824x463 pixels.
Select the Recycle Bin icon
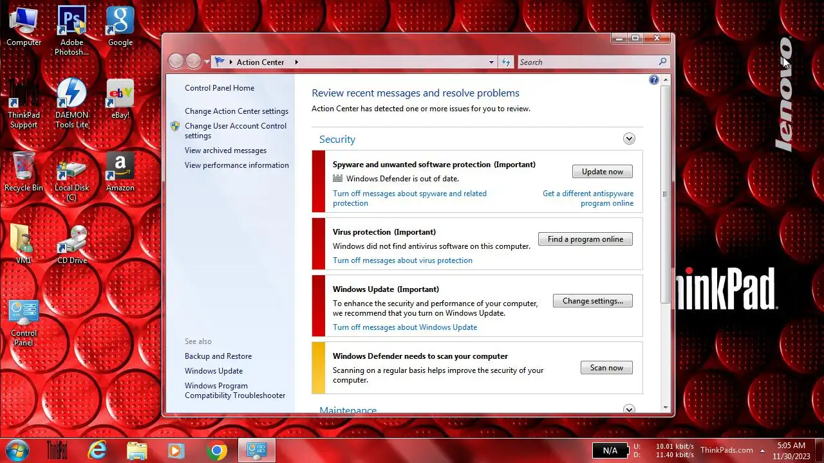coord(24,172)
